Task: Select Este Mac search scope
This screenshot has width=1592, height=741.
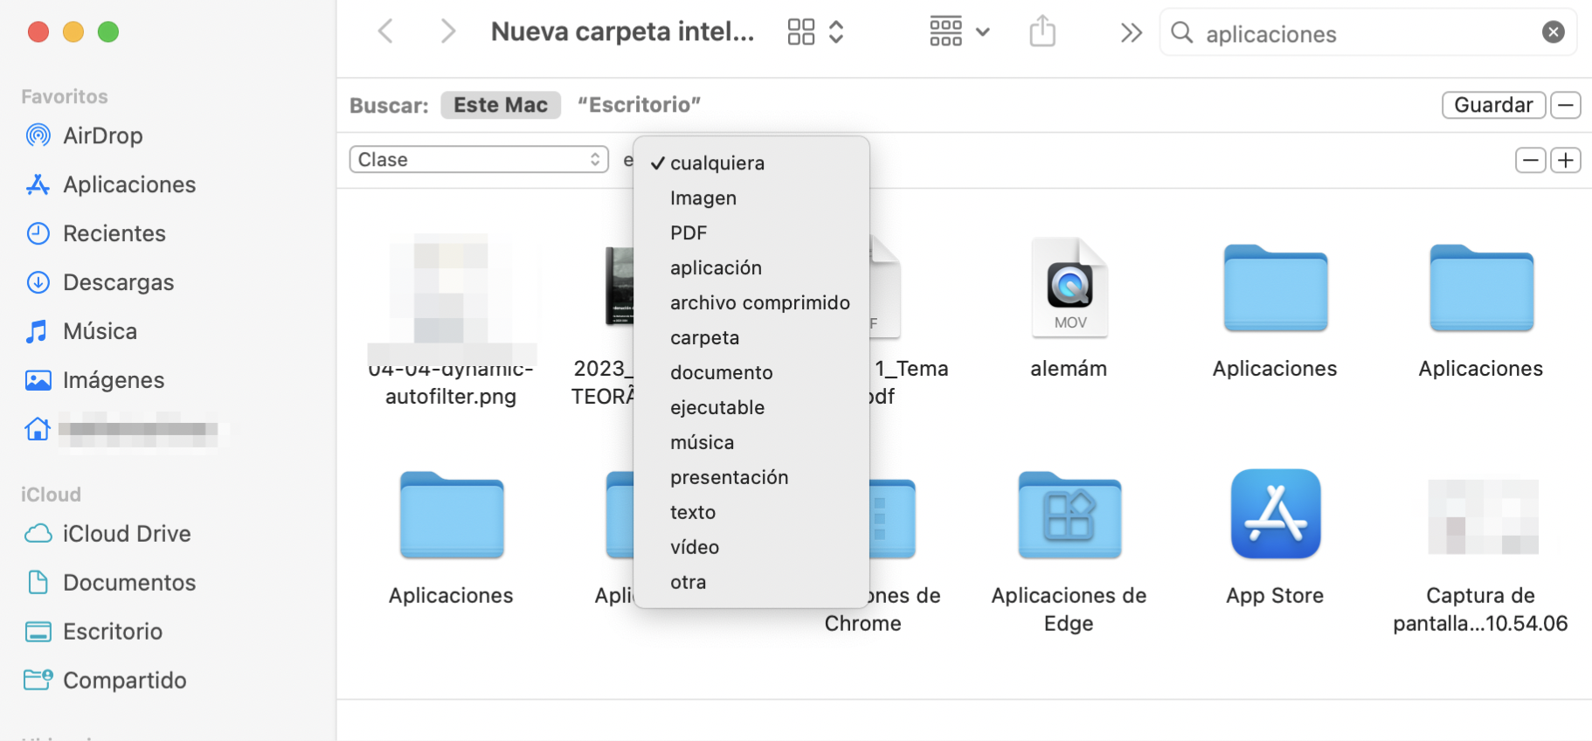Action: point(501,105)
